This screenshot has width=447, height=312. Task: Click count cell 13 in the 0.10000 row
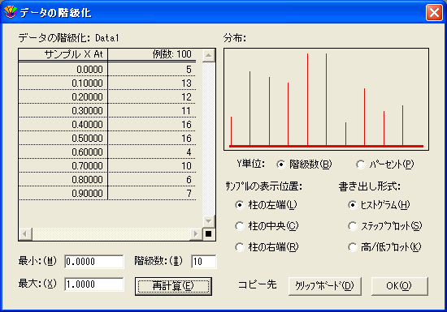(152, 83)
